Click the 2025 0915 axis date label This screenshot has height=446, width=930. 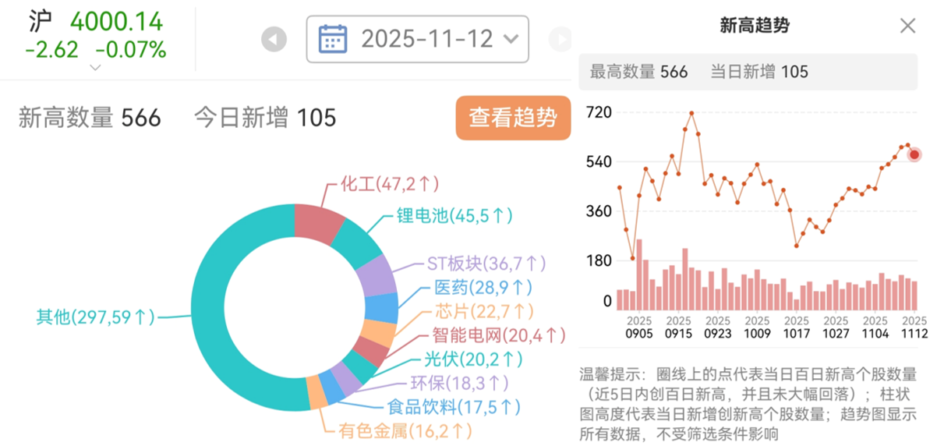click(678, 327)
